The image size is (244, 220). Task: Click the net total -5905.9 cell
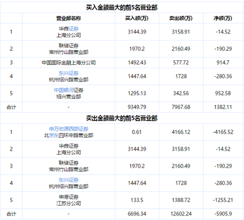223,214
